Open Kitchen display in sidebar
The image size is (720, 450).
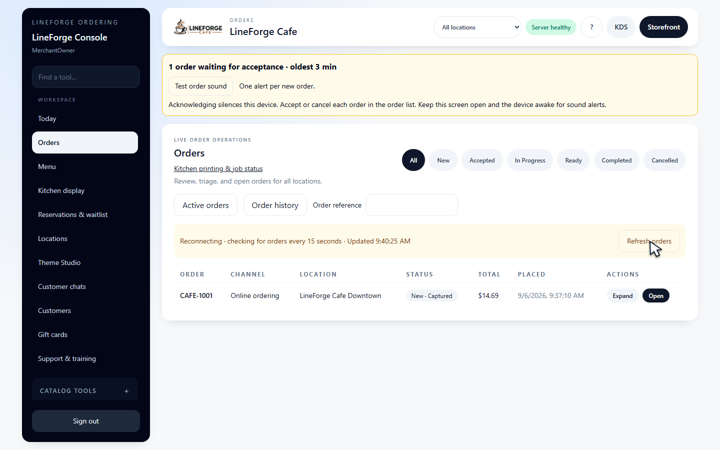pos(85,190)
